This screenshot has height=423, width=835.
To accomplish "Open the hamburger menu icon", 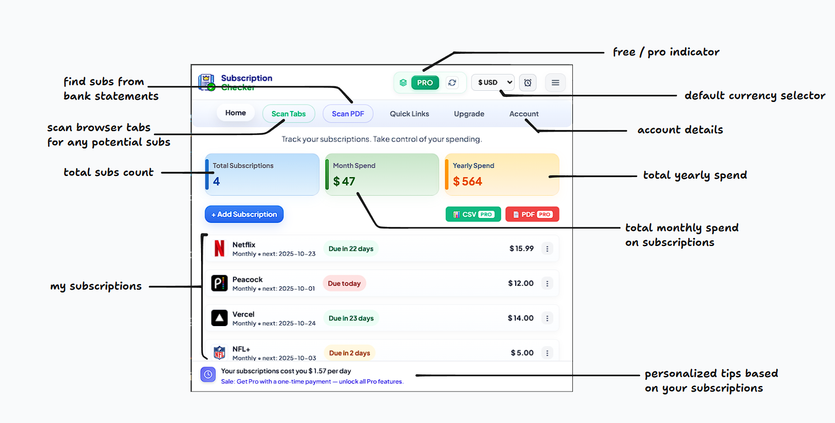I will point(555,82).
